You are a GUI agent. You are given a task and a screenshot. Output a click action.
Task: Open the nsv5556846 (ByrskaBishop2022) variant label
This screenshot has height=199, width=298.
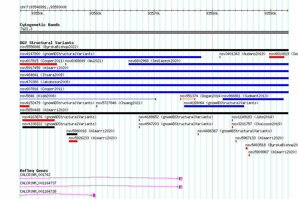(x=49, y=47)
